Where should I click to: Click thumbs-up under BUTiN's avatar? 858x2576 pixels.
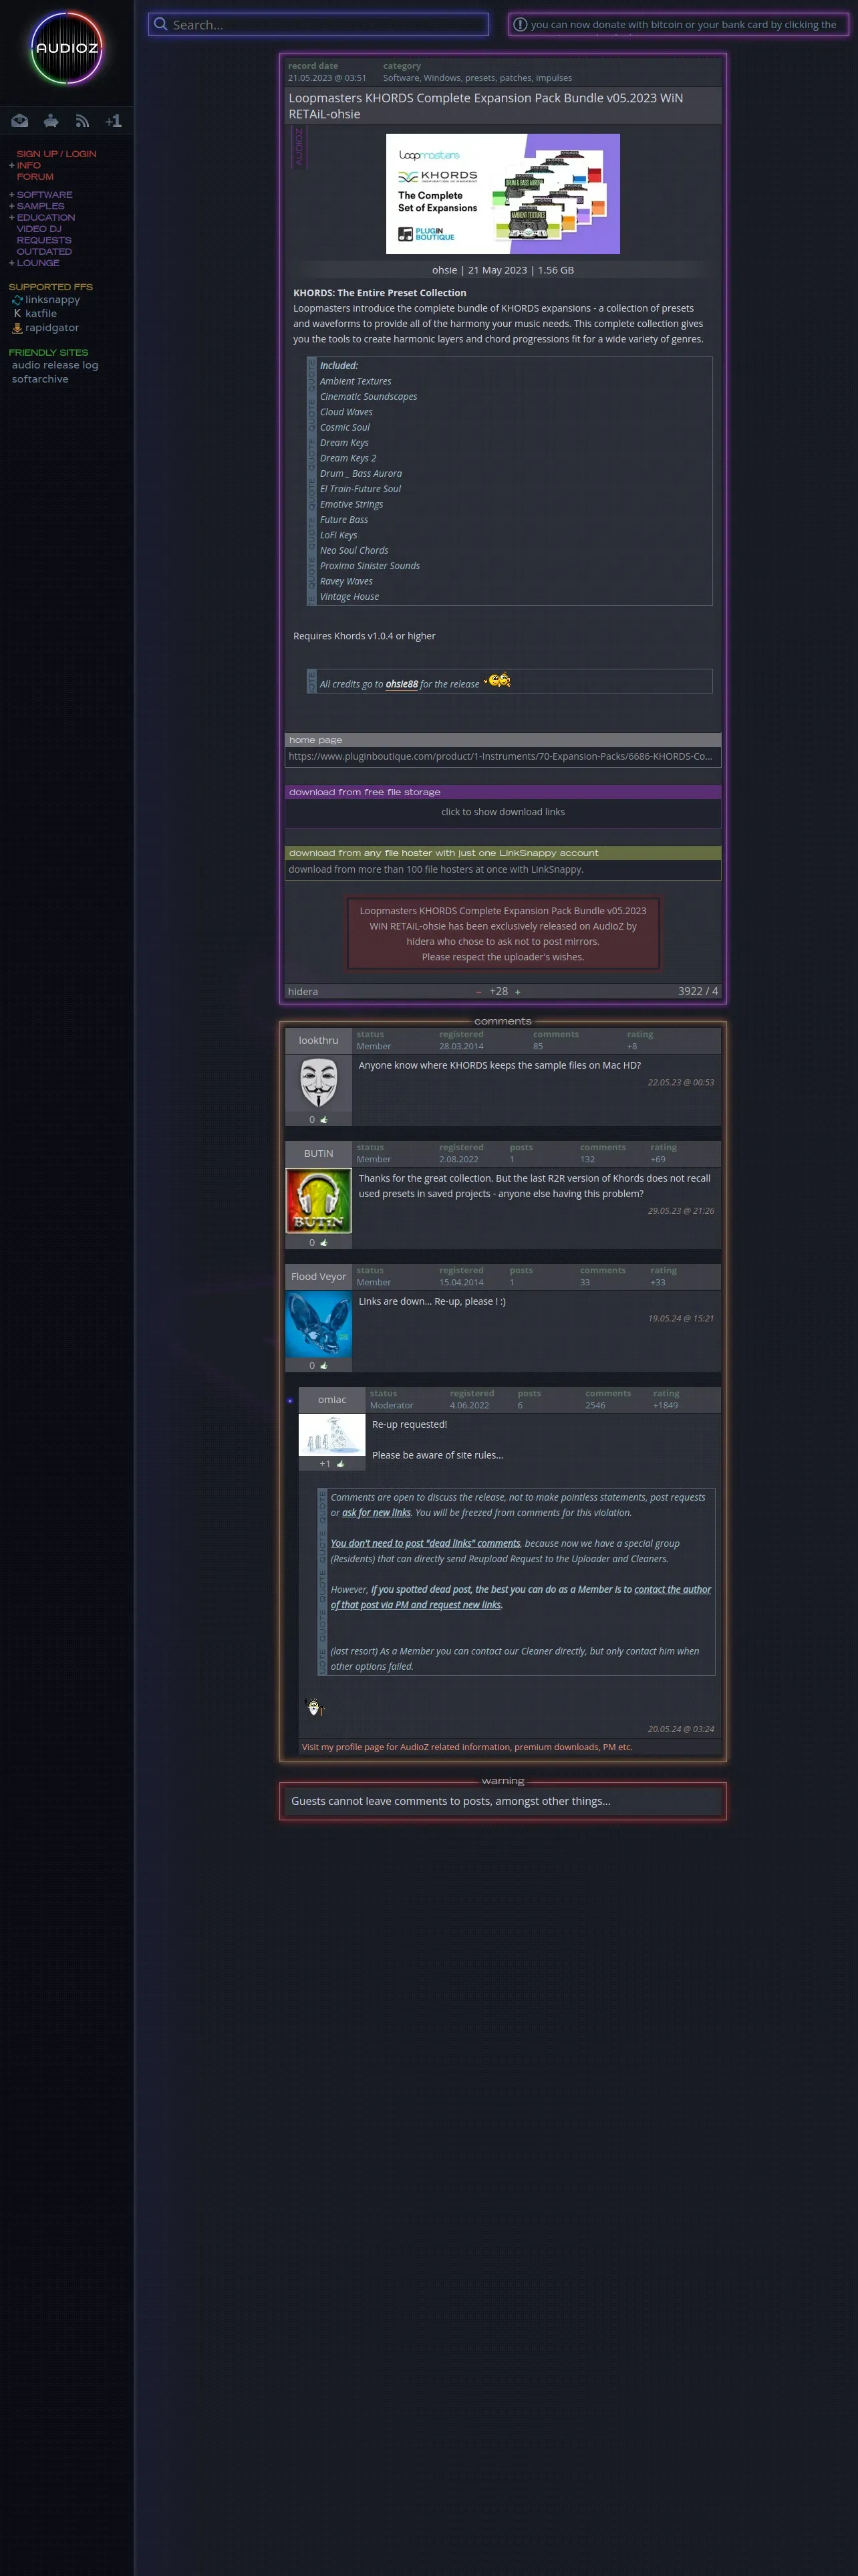[323, 1242]
